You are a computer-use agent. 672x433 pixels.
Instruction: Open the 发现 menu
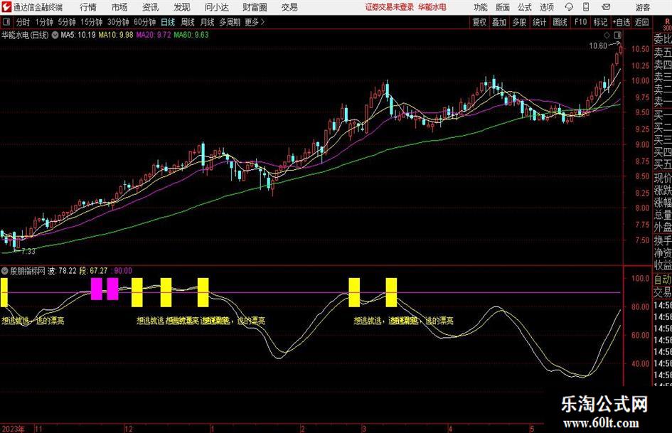(182, 7)
